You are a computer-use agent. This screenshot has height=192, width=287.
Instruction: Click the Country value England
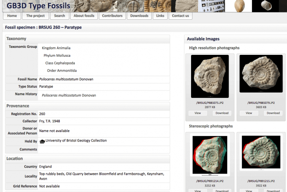[x=45, y=167]
